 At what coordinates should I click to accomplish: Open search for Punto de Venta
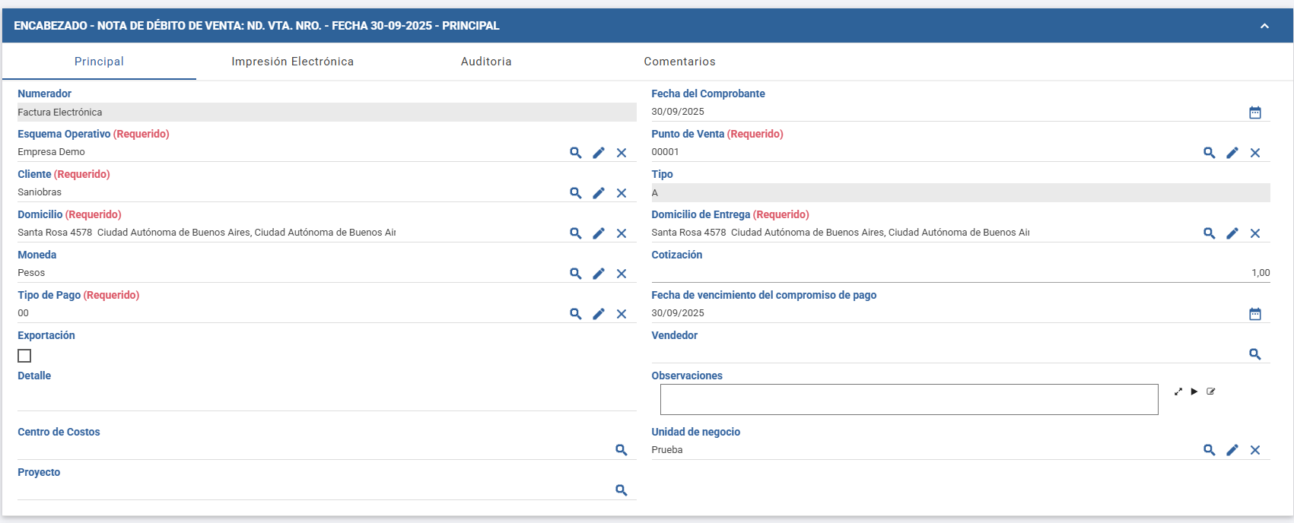[1209, 153]
